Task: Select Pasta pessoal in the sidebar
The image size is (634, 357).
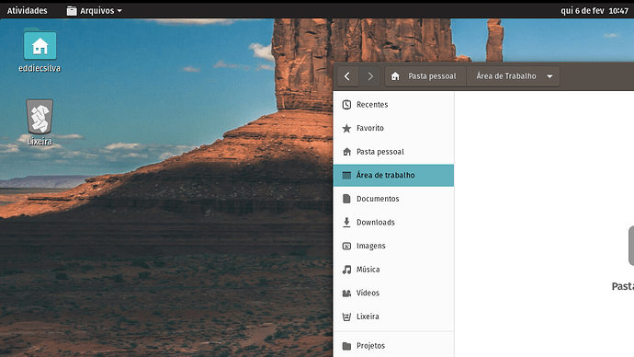Action: (x=393, y=152)
